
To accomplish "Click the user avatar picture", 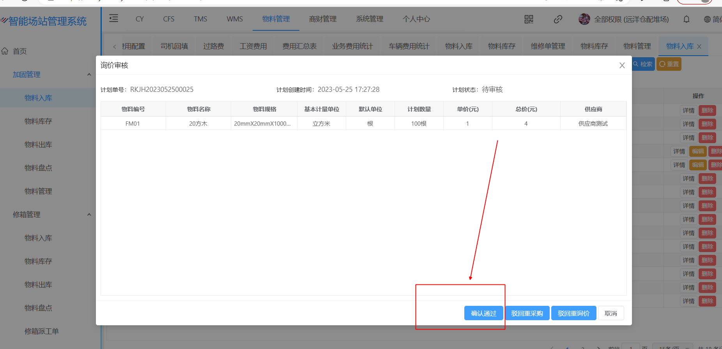I will click(584, 19).
